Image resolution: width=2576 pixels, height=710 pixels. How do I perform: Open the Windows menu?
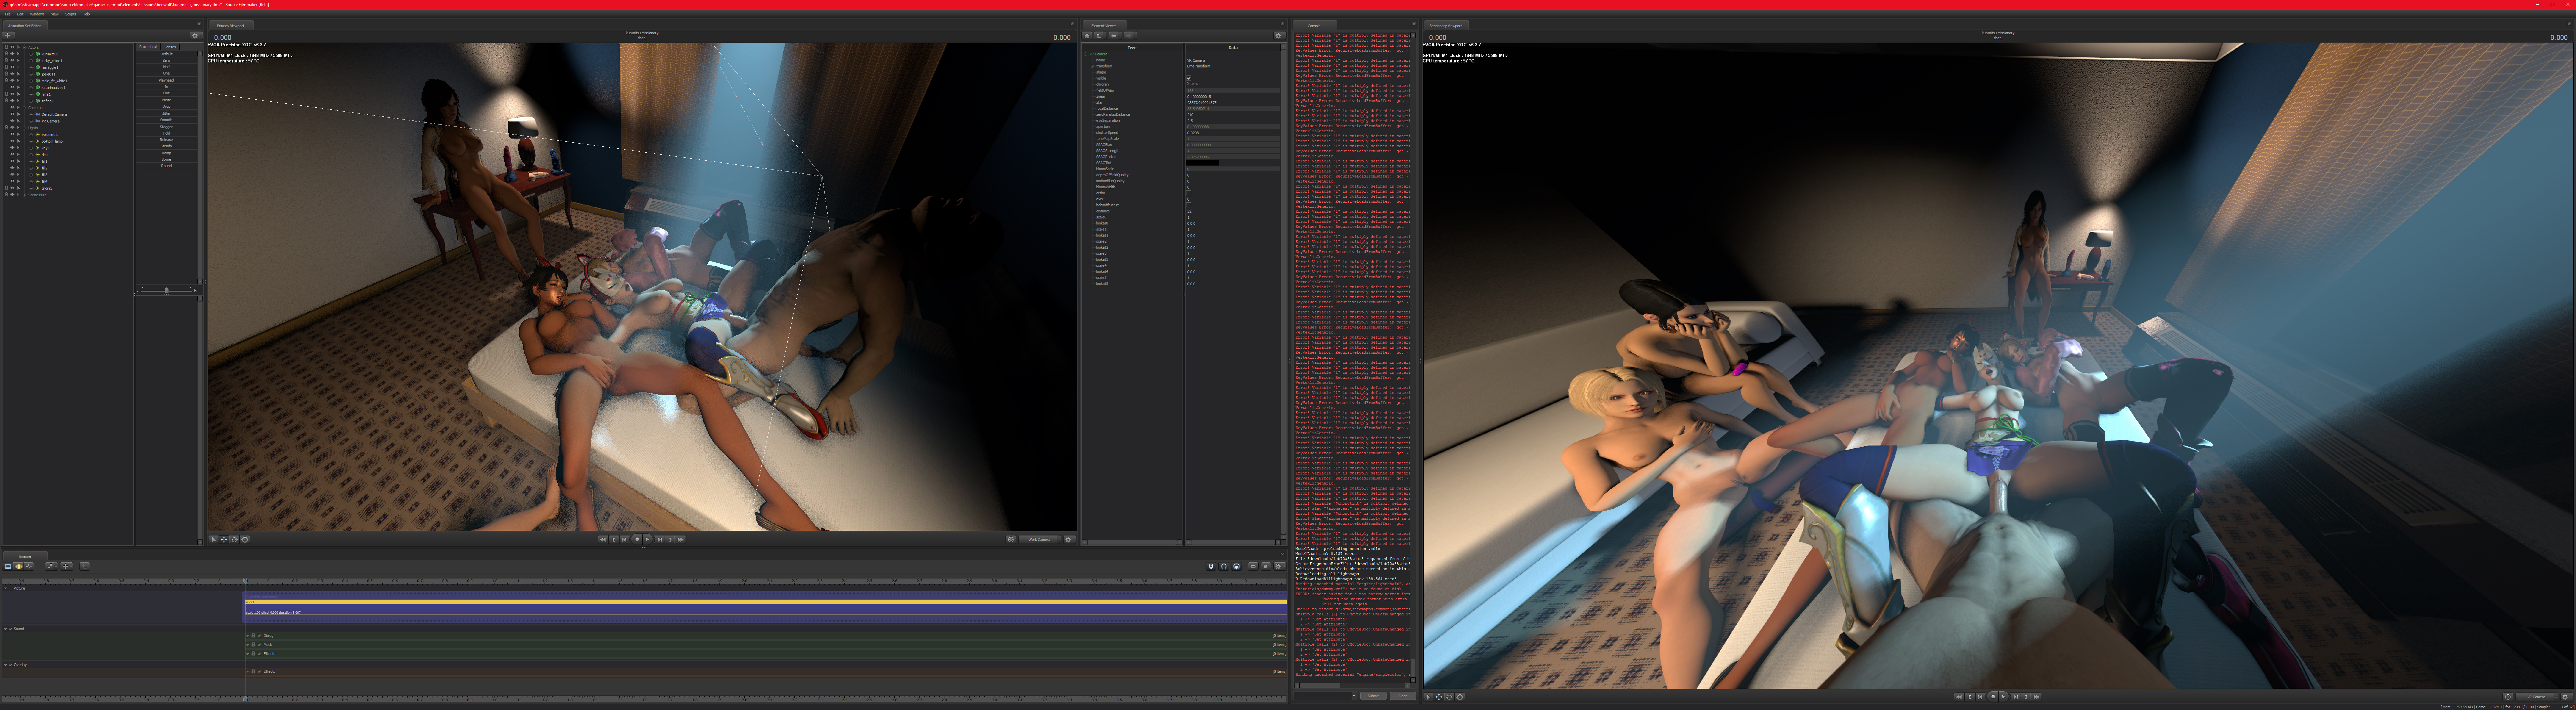37,14
